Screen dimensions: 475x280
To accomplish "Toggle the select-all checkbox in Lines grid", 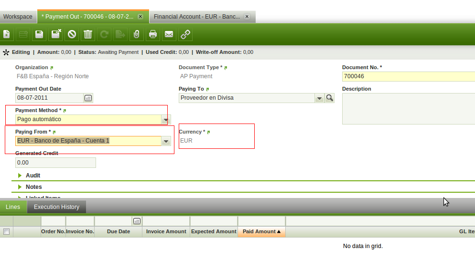I will [x=6, y=232].
